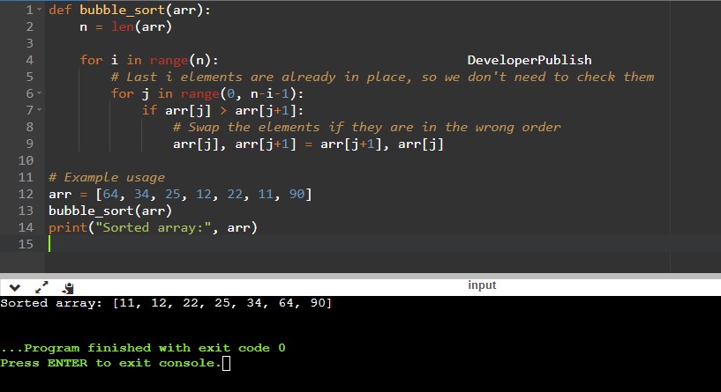This screenshot has width=721, height=392.
Task: Fold the inner for loop at line 6
Action: (x=39, y=93)
